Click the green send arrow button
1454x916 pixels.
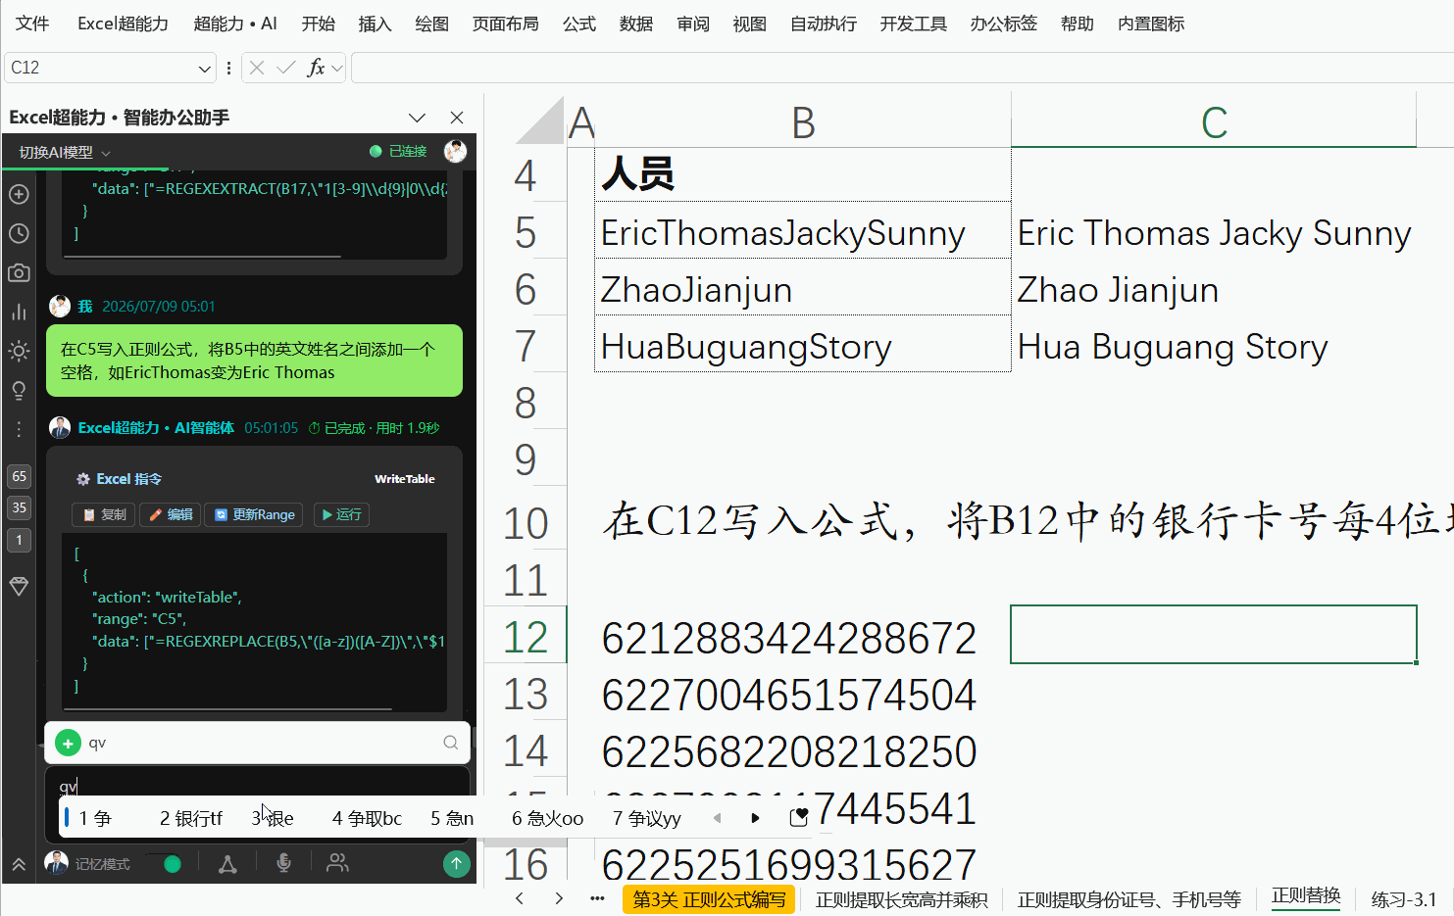pos(456,863)
